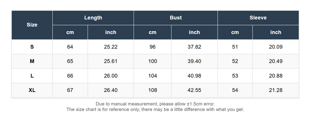Click the cm subheader under Length
This screenshot has width=311, height=122.
70,33
